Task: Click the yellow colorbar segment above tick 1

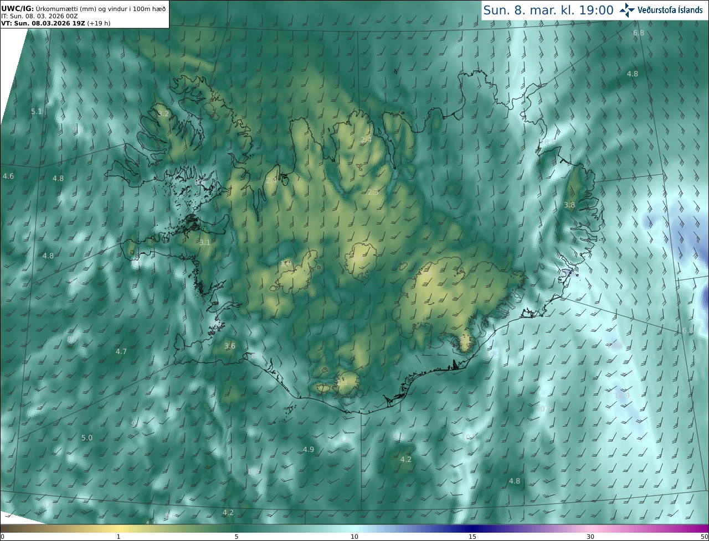Action: click(119, 528)
